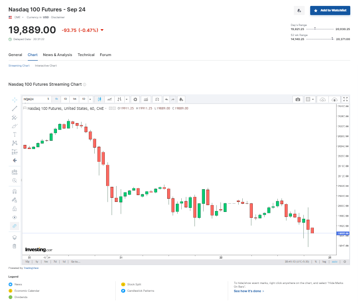Open the compare symbols scale icon
The image size is (358, 304).
157,99
